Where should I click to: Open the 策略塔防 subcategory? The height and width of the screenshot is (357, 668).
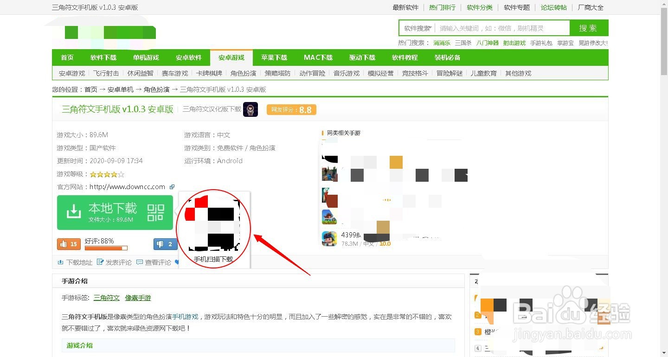tap(278, 73)
